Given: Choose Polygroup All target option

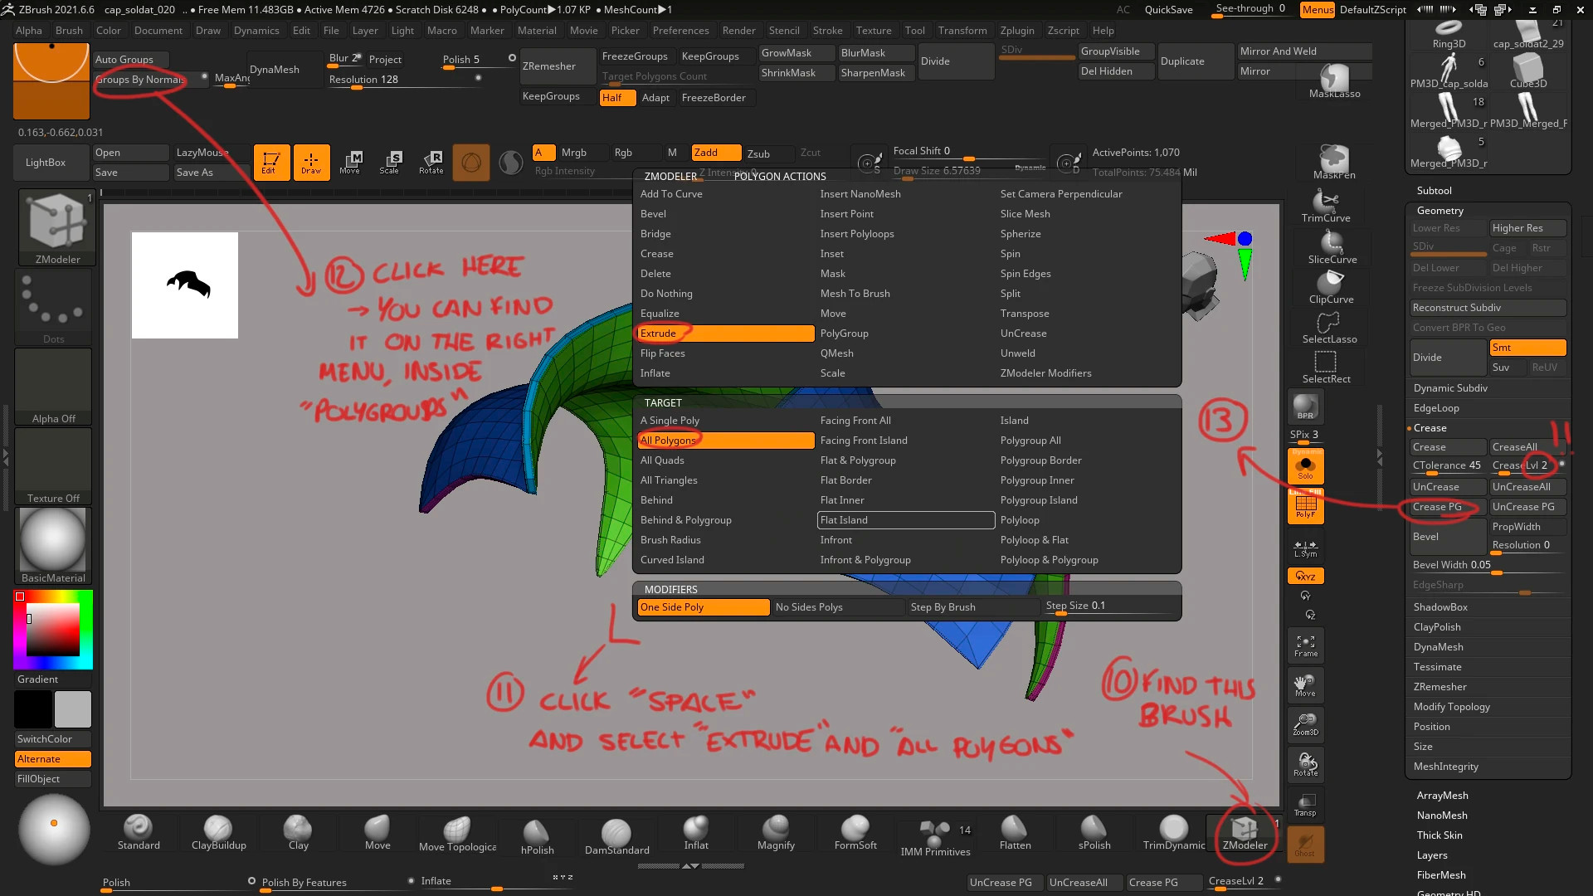Looking at the screenshot, I should [x=1030, y=441].
